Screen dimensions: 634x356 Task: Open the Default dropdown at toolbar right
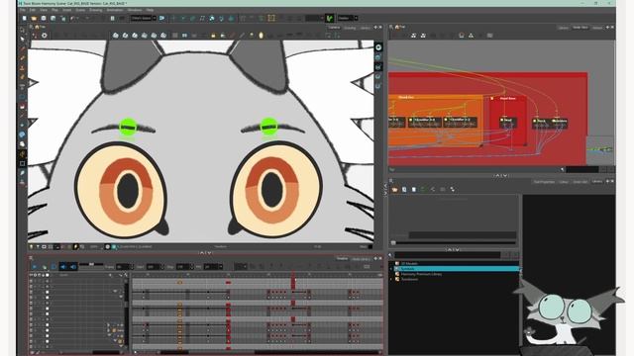click(348, 18)
